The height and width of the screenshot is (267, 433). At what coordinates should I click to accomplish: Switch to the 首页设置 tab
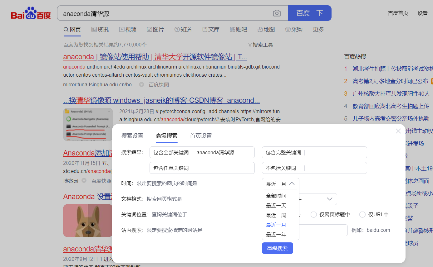tap(201, 136)
